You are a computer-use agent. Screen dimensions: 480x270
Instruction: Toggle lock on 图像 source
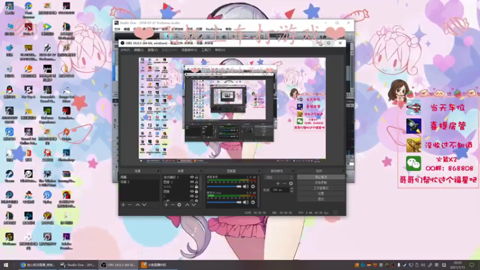tap(197, 191)
